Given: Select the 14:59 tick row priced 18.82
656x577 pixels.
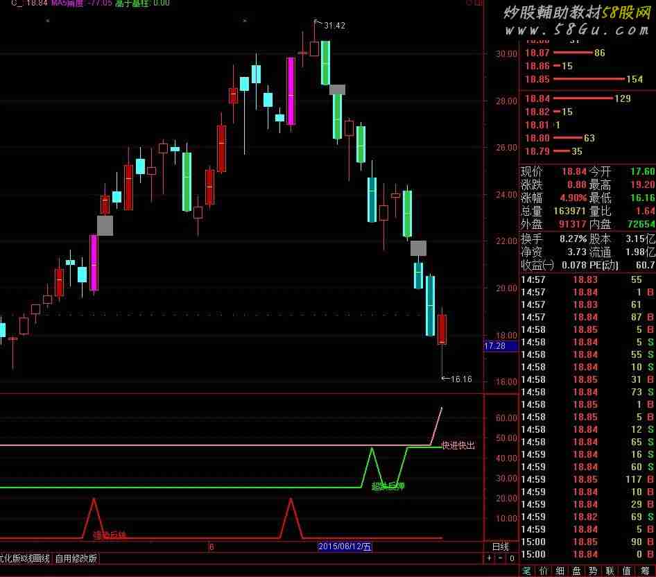Looking at the screenshot, I should pyautogui.click(x=587, y=517).
